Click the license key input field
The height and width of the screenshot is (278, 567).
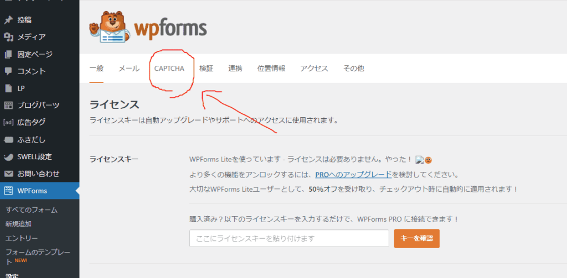click(x=289, y=238)
